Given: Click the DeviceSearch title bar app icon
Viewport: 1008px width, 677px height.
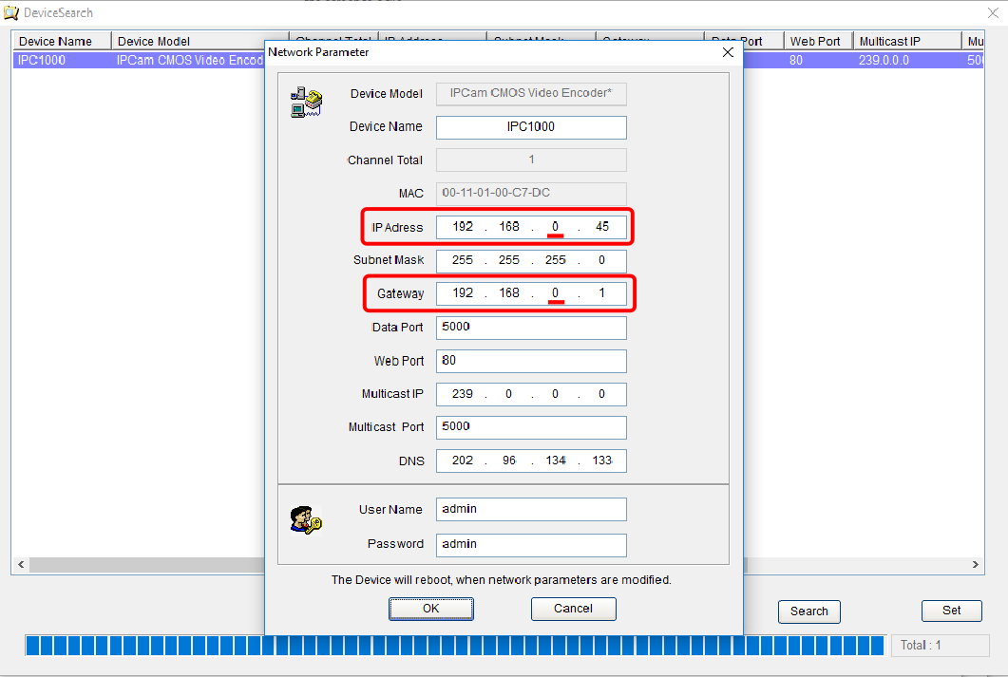Looking at the screenshot, I should click(11, 12).
